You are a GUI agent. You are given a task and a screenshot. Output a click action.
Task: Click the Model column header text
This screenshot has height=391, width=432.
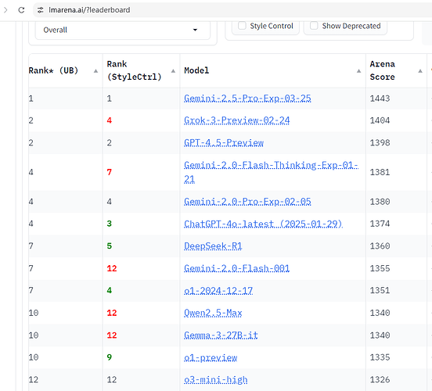196,70
